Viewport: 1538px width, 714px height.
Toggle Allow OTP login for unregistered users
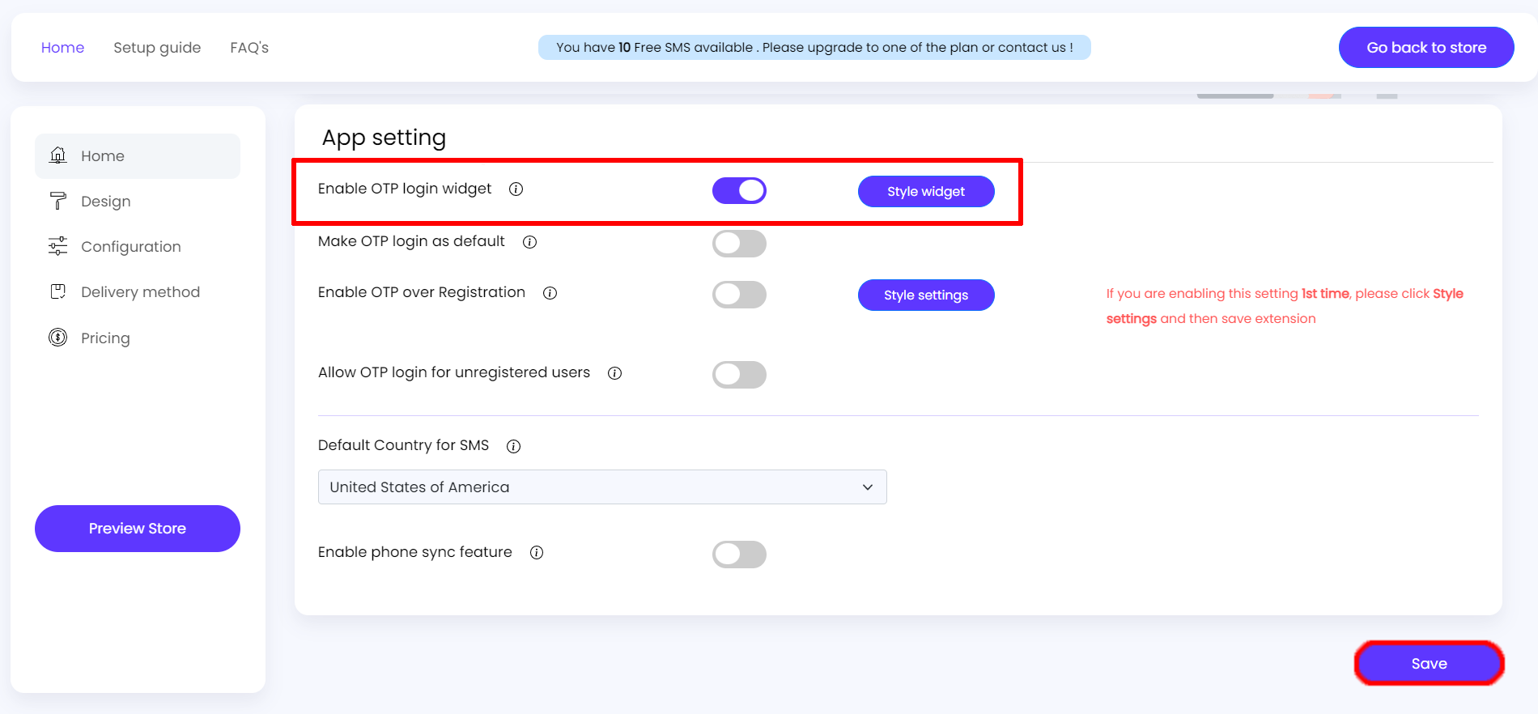point(739,375)
